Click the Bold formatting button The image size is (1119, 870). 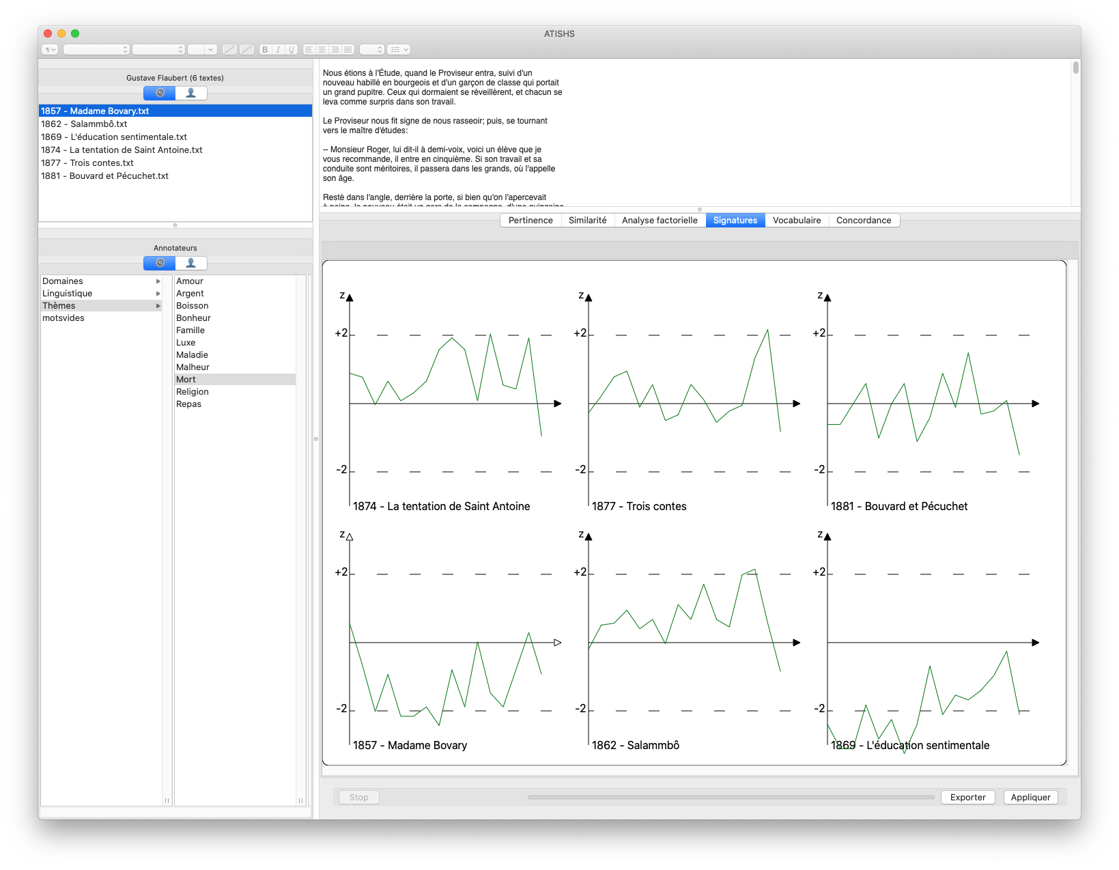(266, 50)
